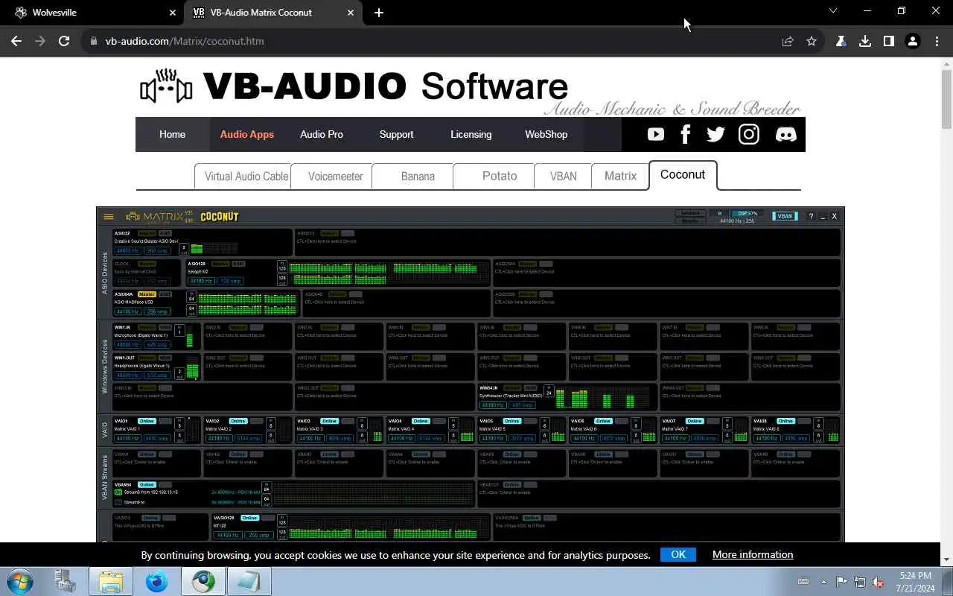
Task: Open VB-Audio's Instagram icon
Action: tap(749, 134)
